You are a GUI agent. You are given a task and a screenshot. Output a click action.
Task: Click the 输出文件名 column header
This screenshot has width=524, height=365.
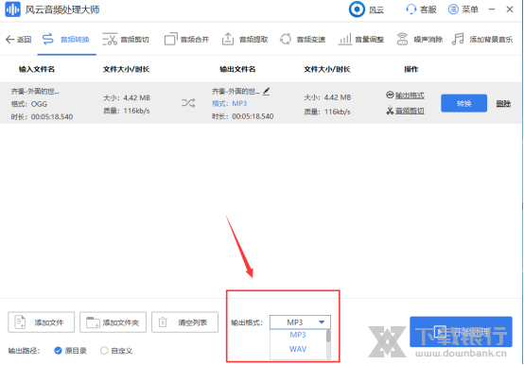(237, 69)
